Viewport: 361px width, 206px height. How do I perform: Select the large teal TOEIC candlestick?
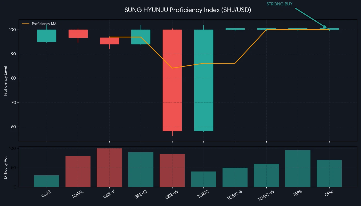(204, 80)
